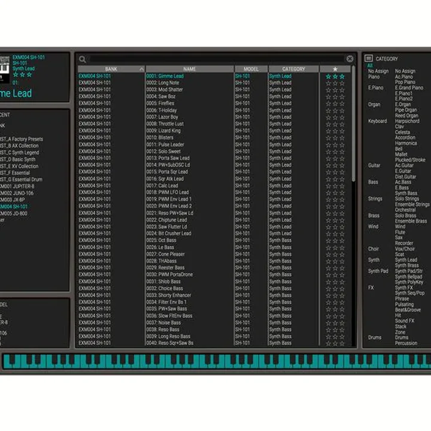Image resolution: width=431 pixels, height=431 pixels.
Task: Open the highlighted SH-101 bank entry
Action: click(14, 207)
